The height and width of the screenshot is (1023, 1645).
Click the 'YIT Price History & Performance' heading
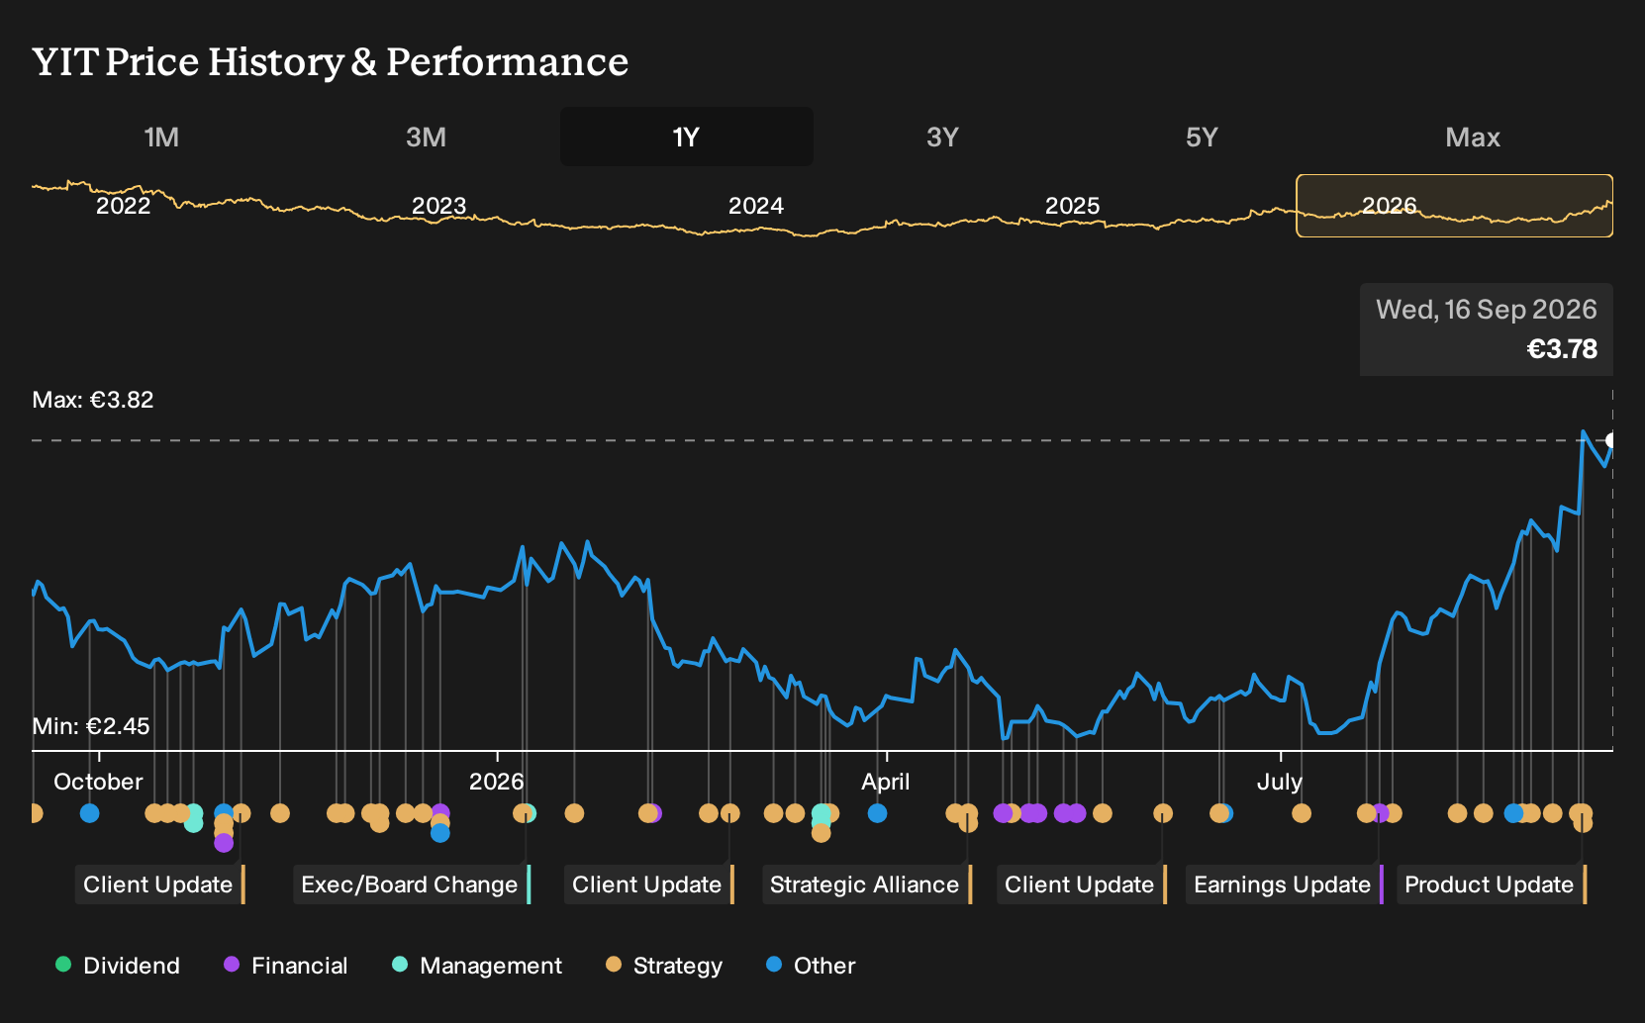point(331,61)
